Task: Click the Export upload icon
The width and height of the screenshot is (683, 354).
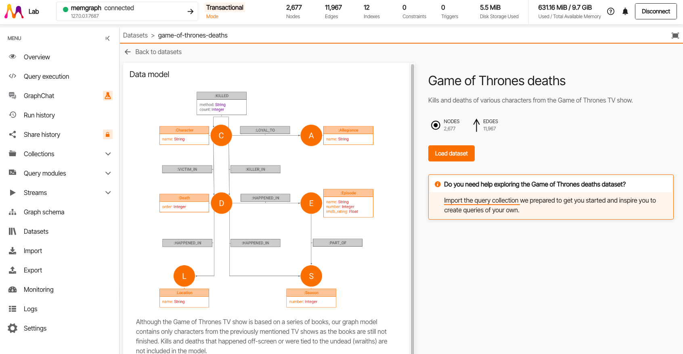Action: coord(13,270)
